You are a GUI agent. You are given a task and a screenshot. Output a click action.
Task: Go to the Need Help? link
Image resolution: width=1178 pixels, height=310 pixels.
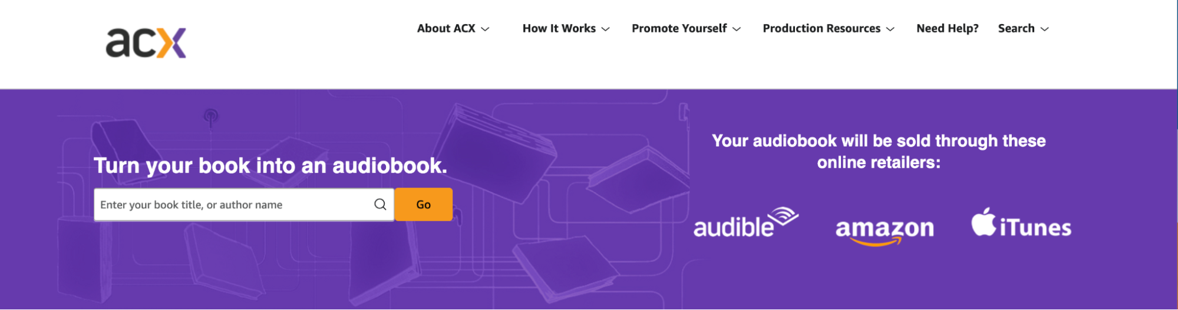click(947, 28)
